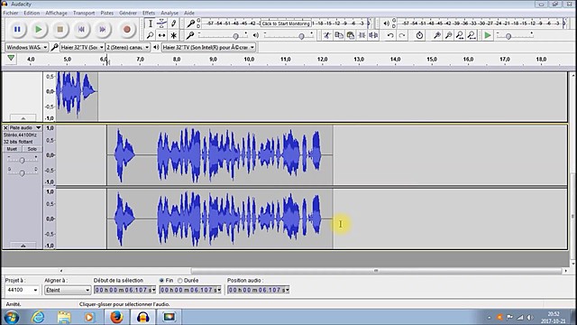Screen dimensions: 577x325
Task: Open the Windows WASAPI audio host dropdown
Action: 26,47
